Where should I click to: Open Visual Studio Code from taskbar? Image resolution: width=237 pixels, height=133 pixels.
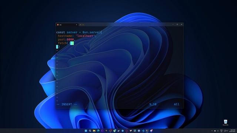click(x=143, y=131)
